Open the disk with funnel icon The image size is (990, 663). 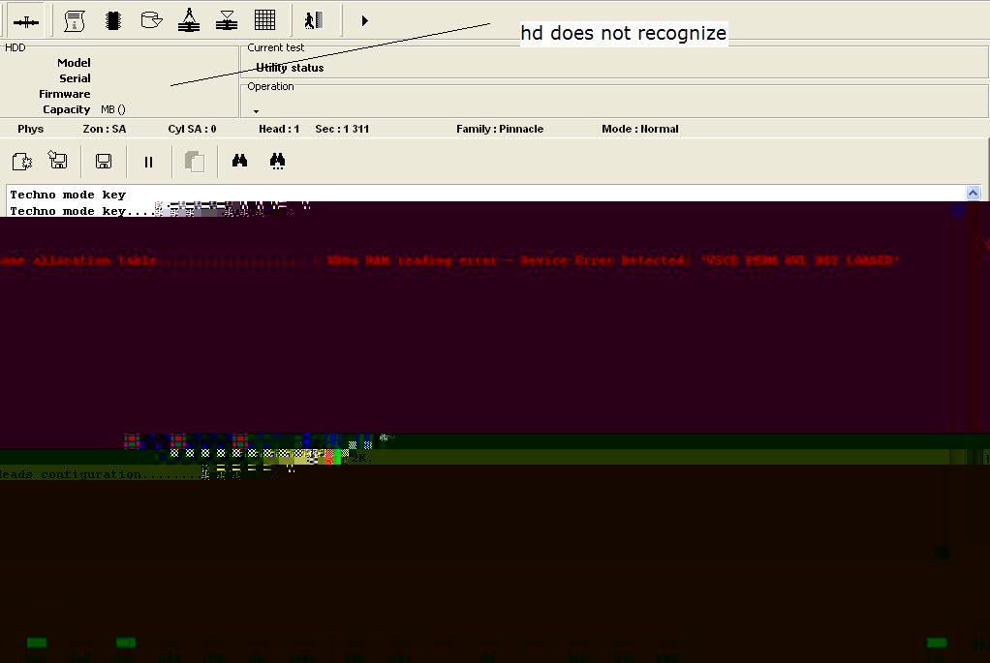tap(151, 21)
